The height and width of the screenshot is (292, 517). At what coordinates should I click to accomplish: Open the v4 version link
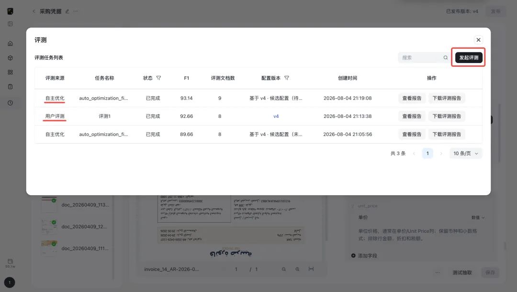click(x=276, y=116)
